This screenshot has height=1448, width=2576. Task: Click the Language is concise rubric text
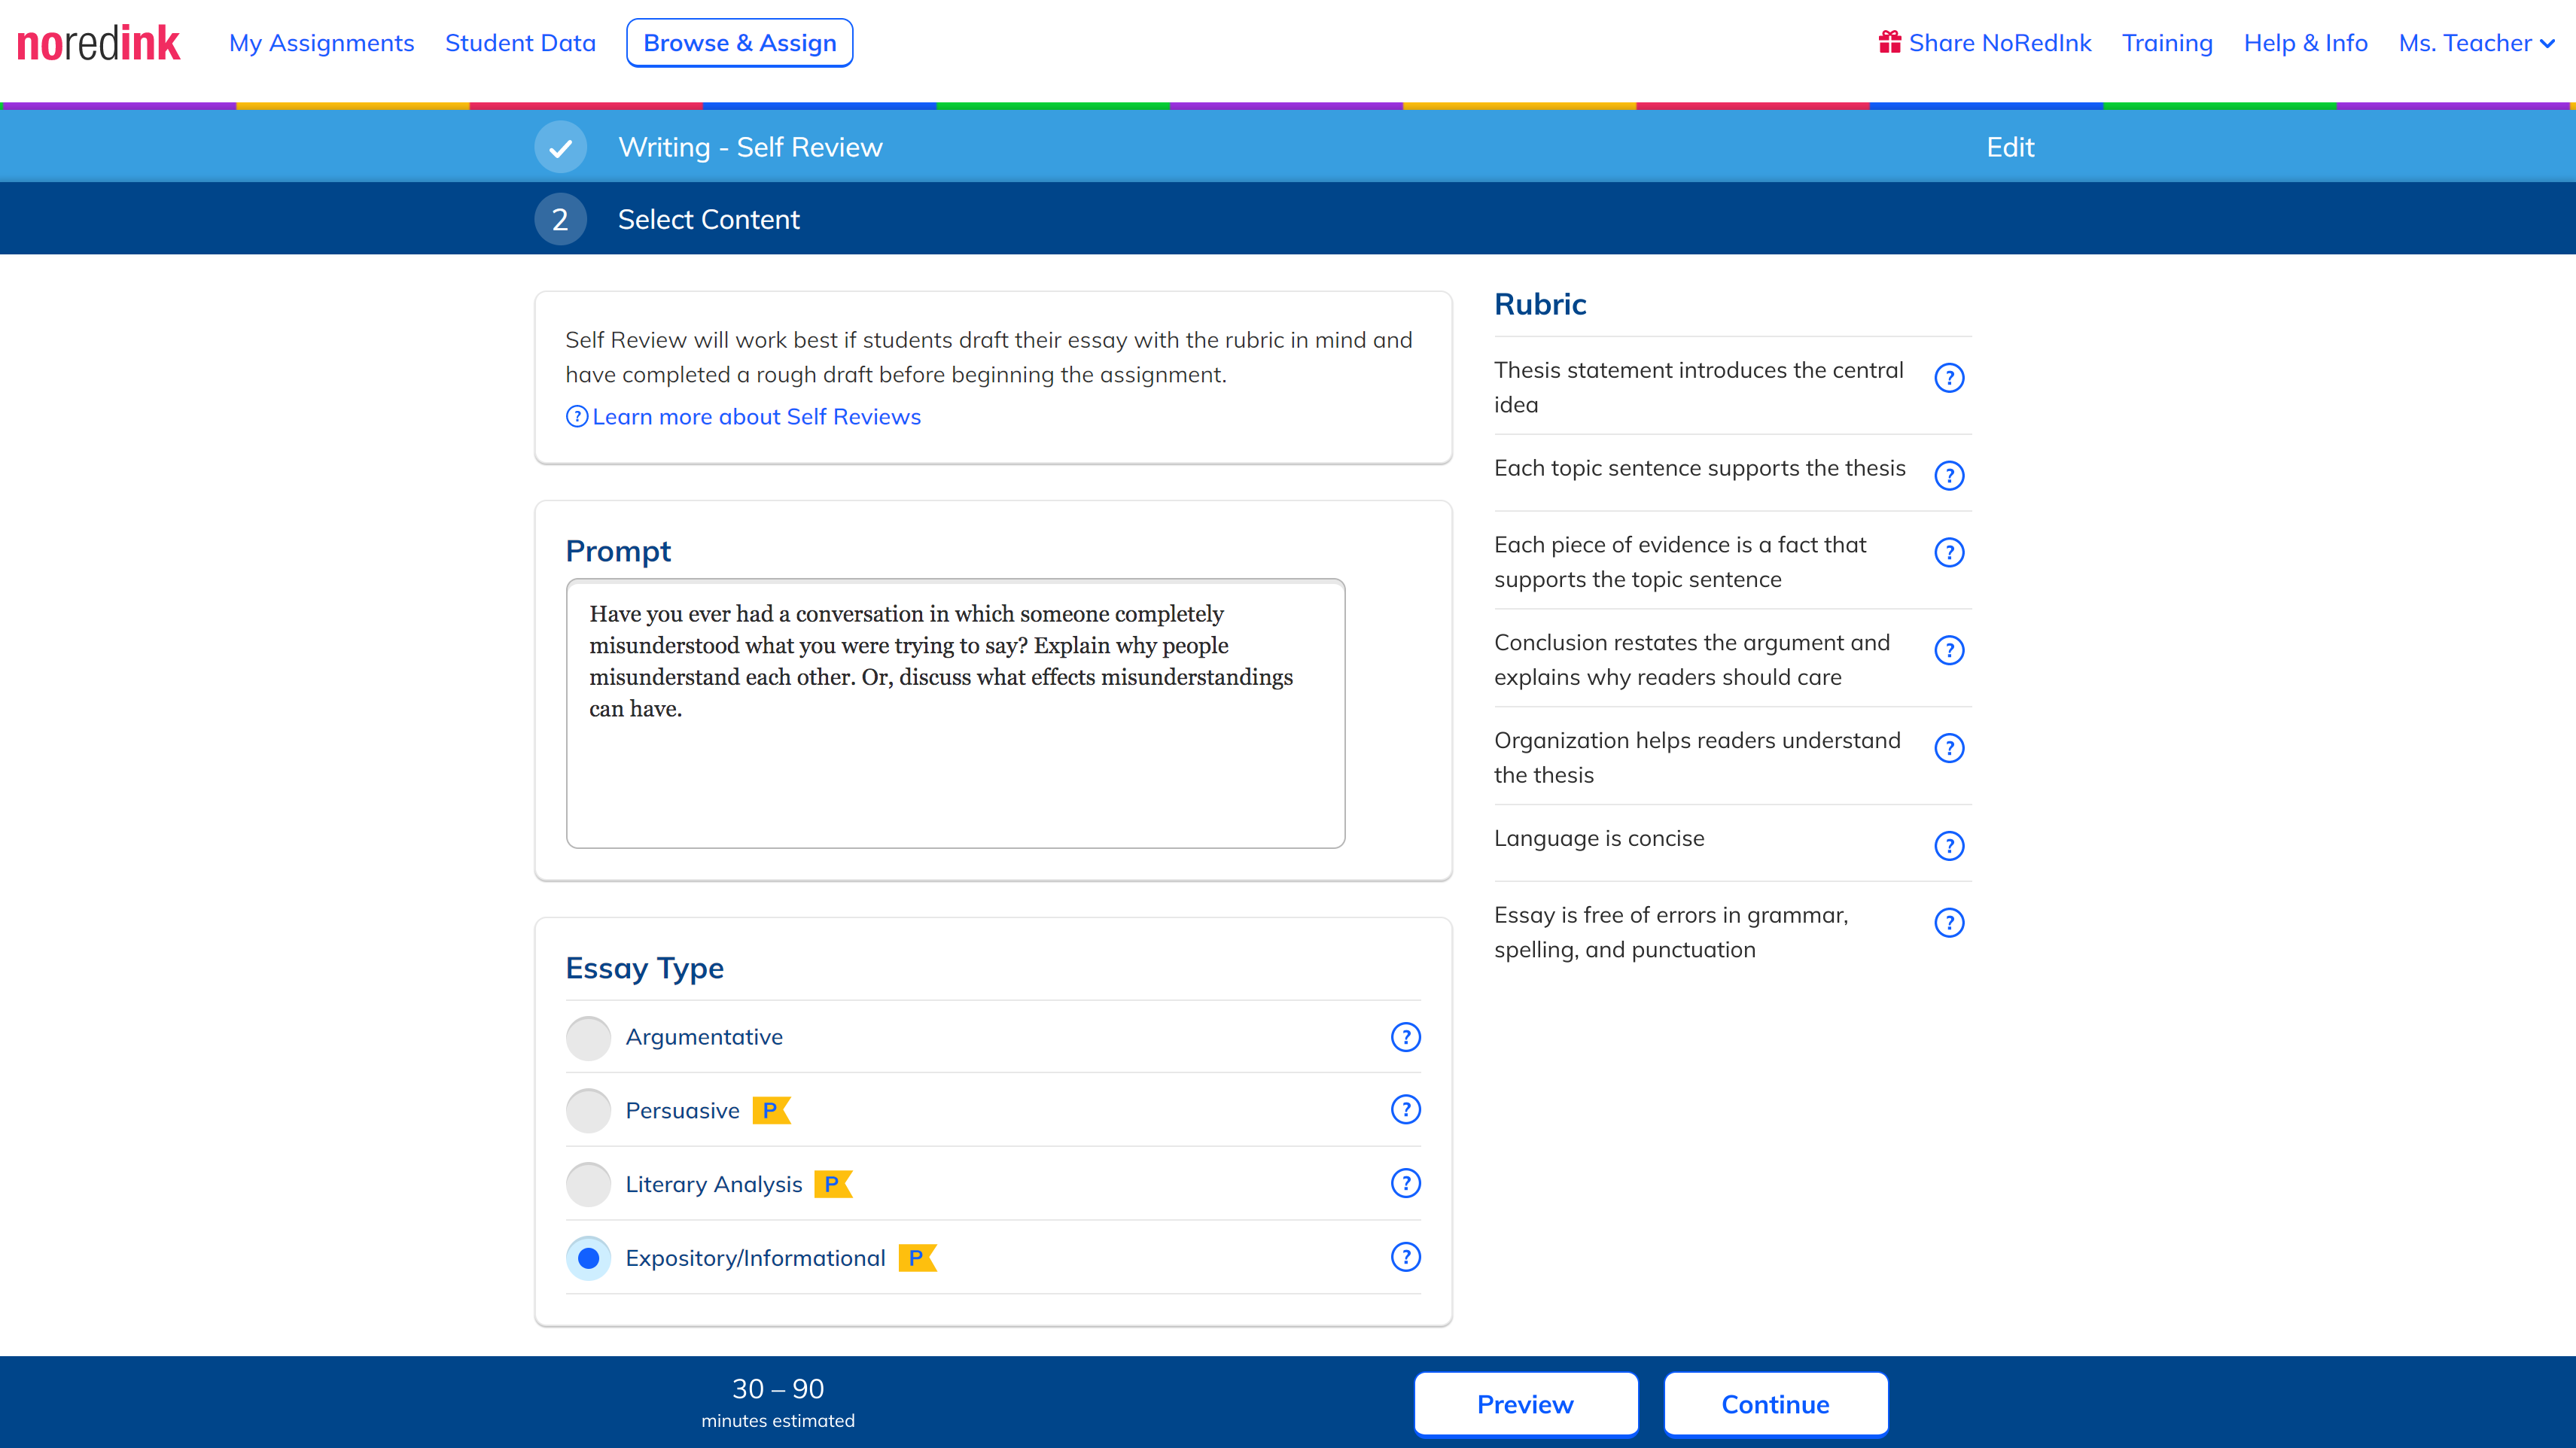pos(1599,838)
